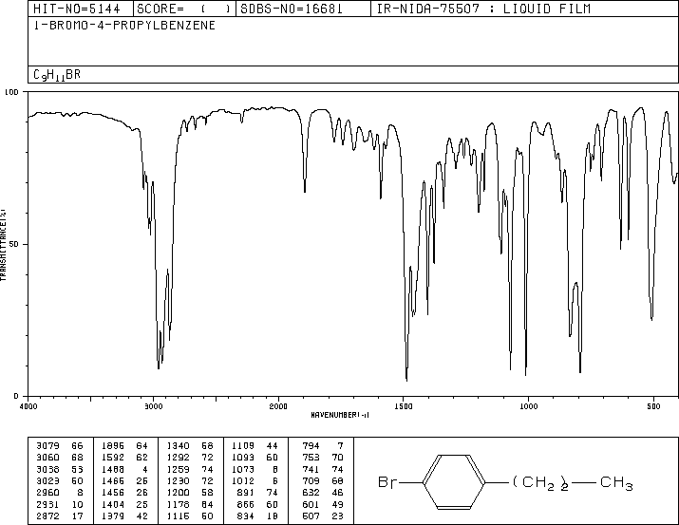Select the 1500 wavenumber axis label
Viewport: 679px width, 525px height.
click(404, 406)
